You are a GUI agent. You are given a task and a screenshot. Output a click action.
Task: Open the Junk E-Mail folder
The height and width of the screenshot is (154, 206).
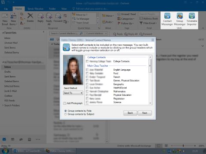[x=10, y=91]
